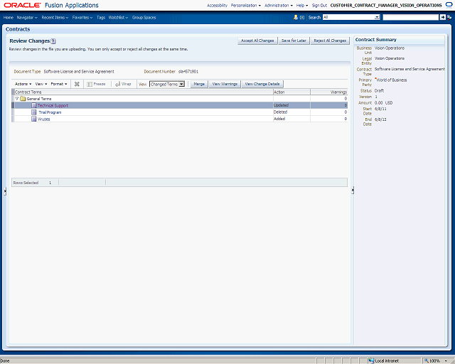The width and height of the screenshot is (455, 364).
Task: Click the Contract Terms column header
Action: point(144,92)
